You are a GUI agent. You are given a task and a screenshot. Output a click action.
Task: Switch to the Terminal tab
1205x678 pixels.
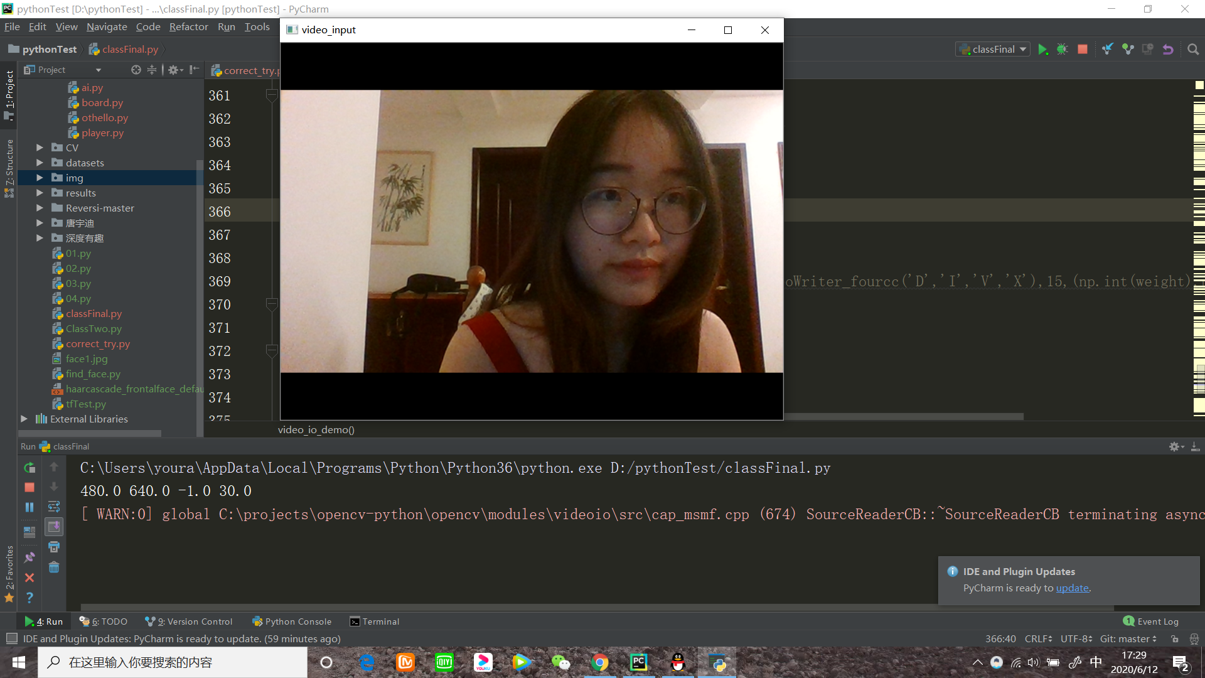tap(375, 621)
